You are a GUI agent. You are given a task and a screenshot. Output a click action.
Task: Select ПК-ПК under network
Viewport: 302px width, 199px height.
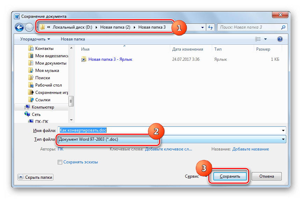(x=42, y=121)
